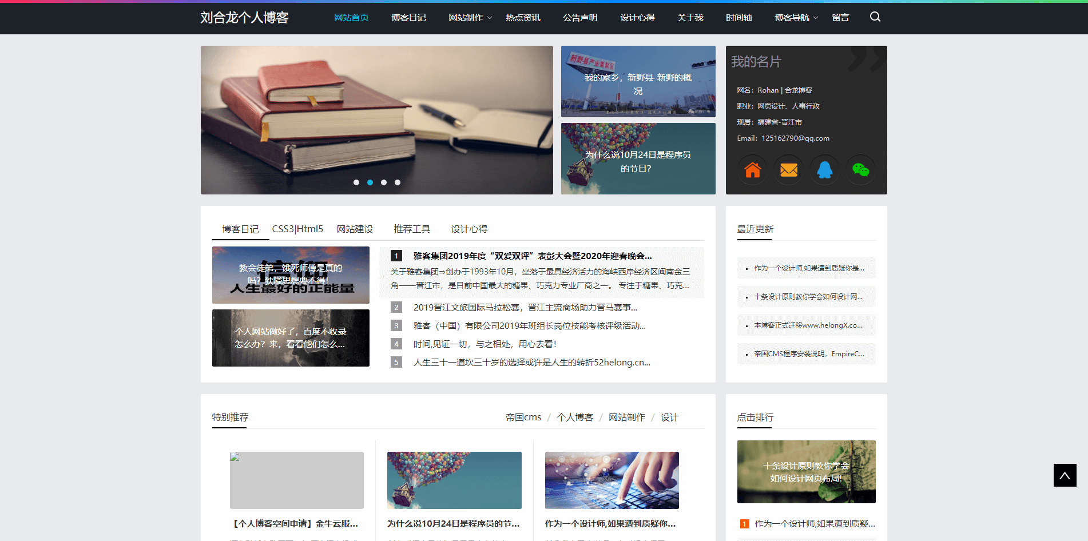1088x541 pixels.
Task: Click the envelope email icon
Action: point(788,170)
